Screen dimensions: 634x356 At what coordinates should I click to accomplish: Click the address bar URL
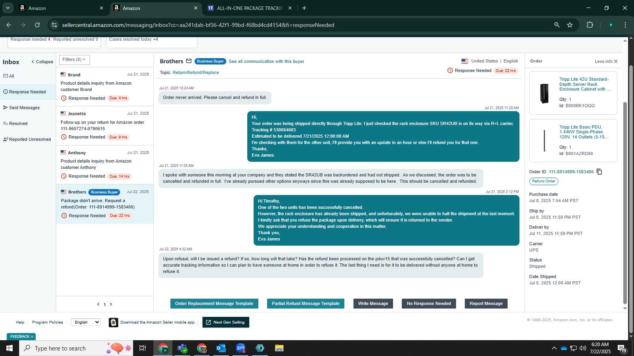pyautogui.click(x=198, y=25)
